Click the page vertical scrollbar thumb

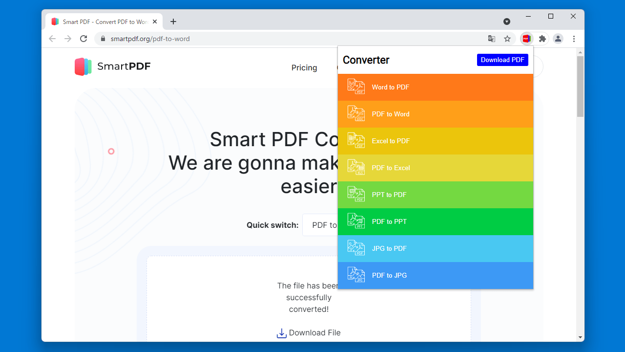point(580,87)
